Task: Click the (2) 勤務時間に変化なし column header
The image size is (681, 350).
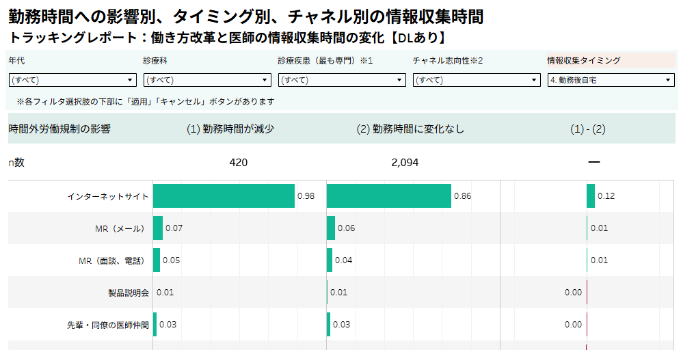Action: point(410,129)
